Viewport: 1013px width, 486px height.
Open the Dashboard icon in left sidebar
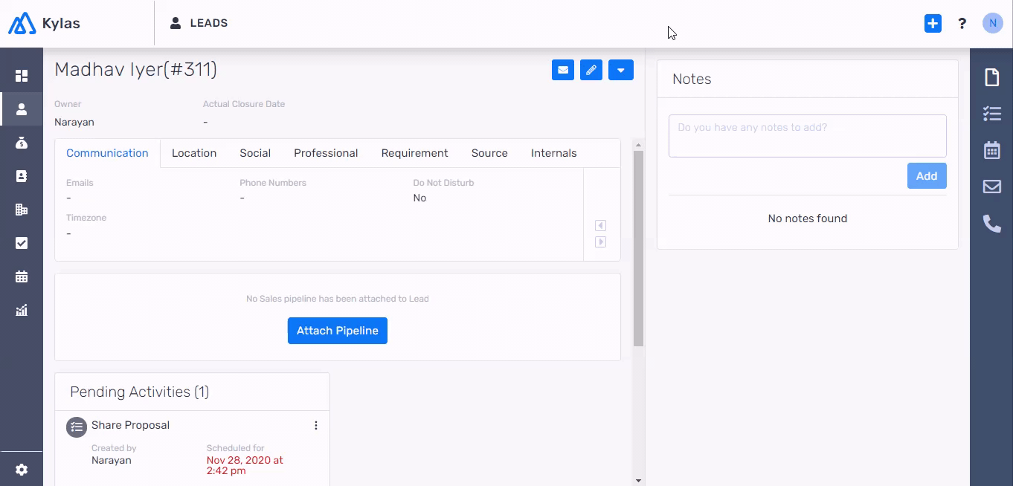coord(22,76)
